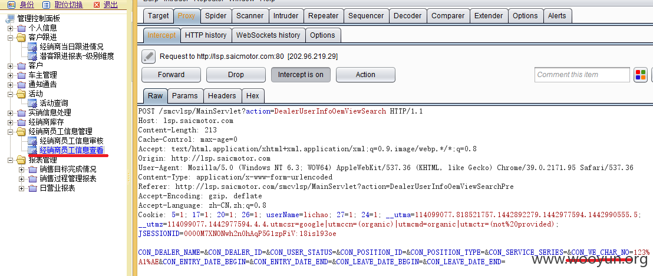
Task: Click the Comment this item field
Action: (582, 75)
